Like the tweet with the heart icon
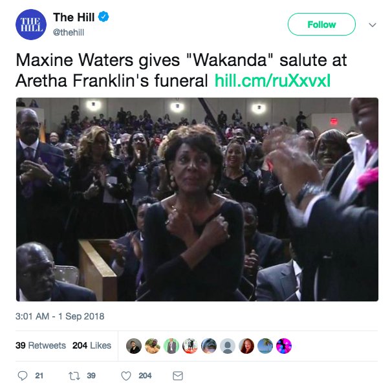The height and width of the screenshot is (390, 390). tap(126, 376)
